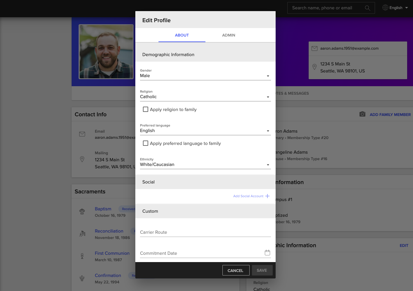
Task: Switch to the ADMIN tab
Action: click(228, 35)
